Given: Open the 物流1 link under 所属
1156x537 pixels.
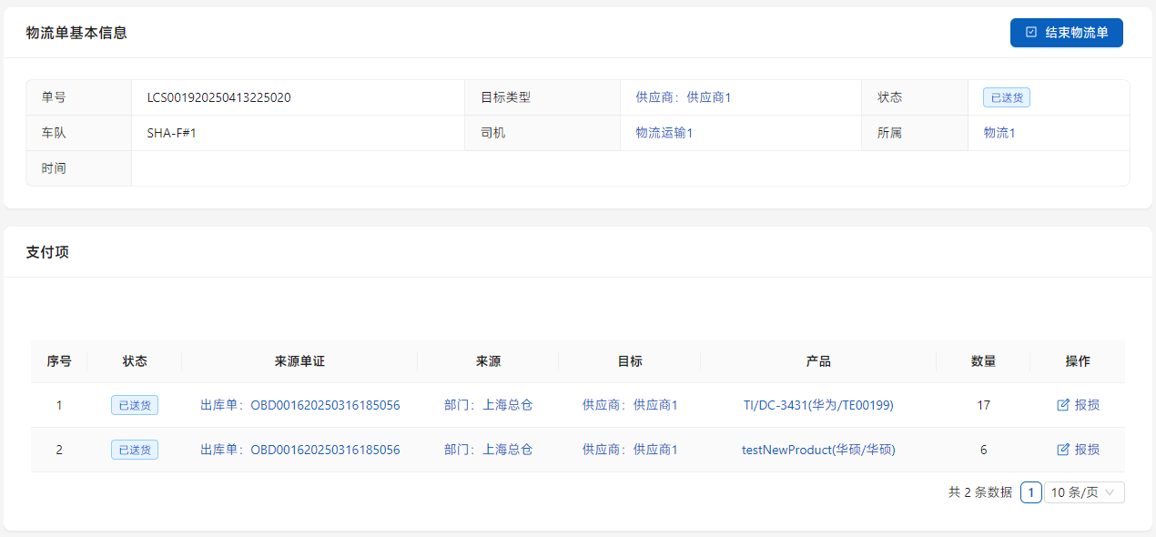Looking at the screenshot, I should coord(999,133).
